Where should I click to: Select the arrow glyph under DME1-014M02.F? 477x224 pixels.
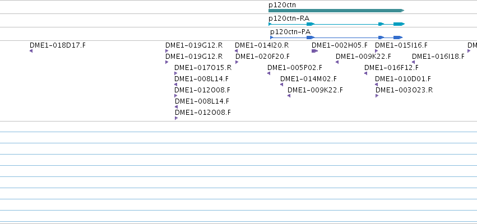(x=282, y=85)
